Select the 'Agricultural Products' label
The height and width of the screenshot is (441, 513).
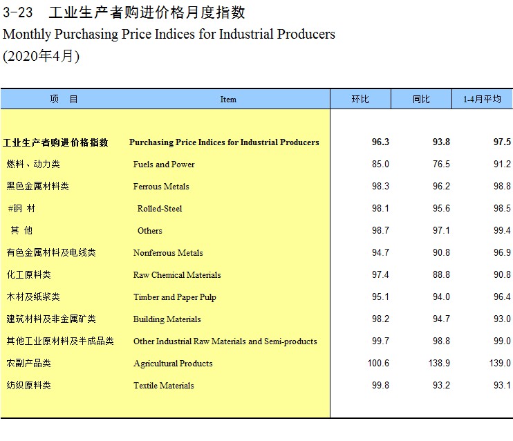point(173,364)
